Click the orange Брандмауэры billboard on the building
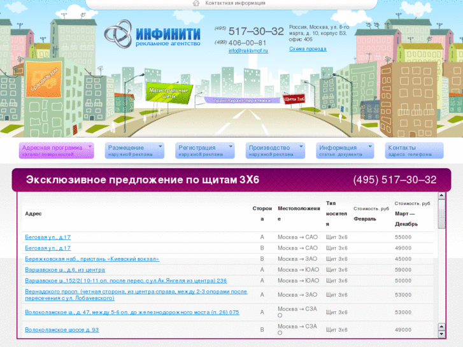 tap(44, 79)
